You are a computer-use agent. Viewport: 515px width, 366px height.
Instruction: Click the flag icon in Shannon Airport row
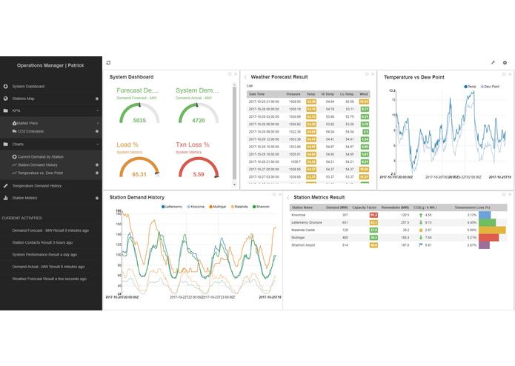(421, 245)
